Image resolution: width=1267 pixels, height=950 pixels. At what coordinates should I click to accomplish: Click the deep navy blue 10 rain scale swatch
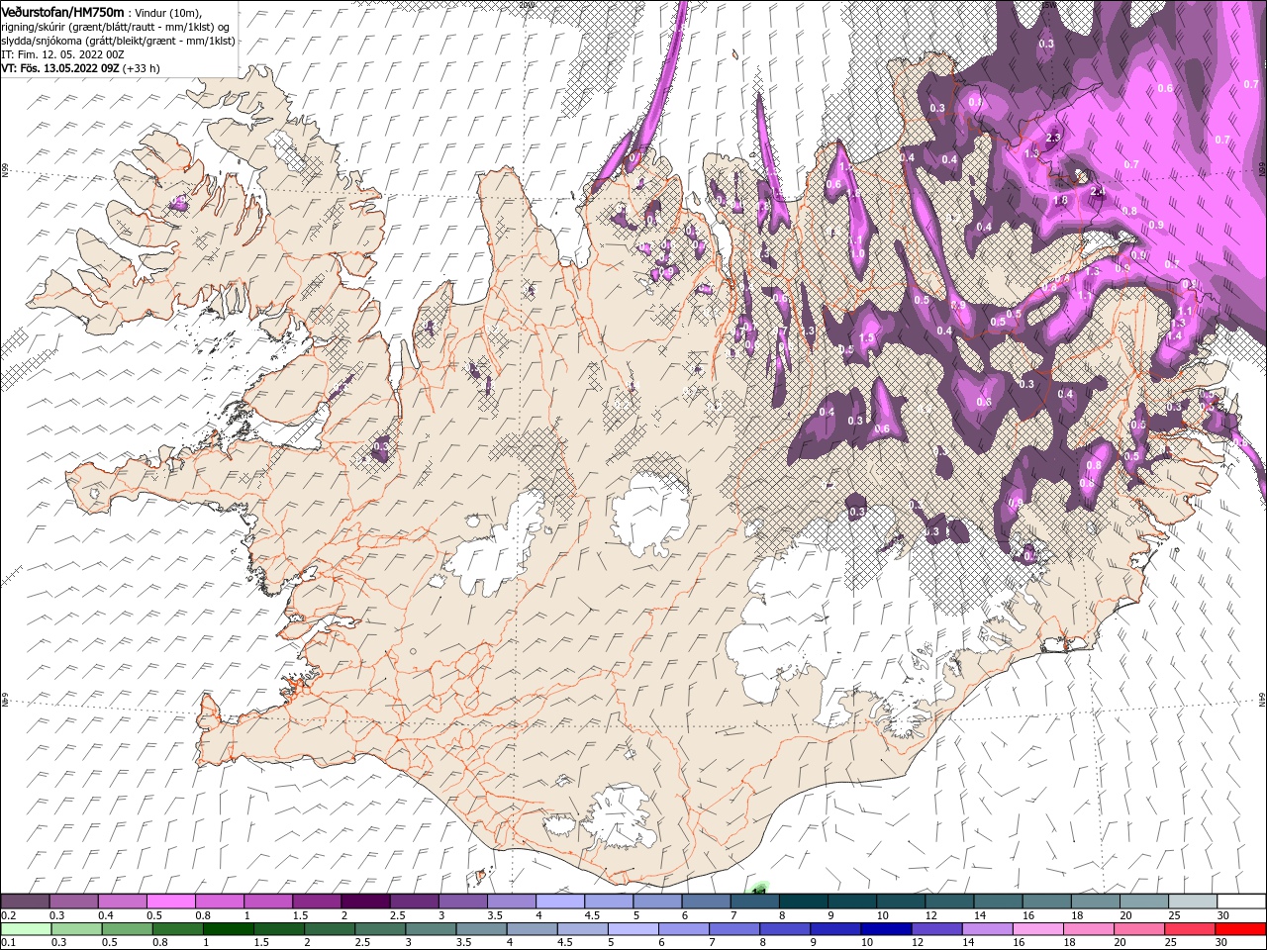[885, 929]
